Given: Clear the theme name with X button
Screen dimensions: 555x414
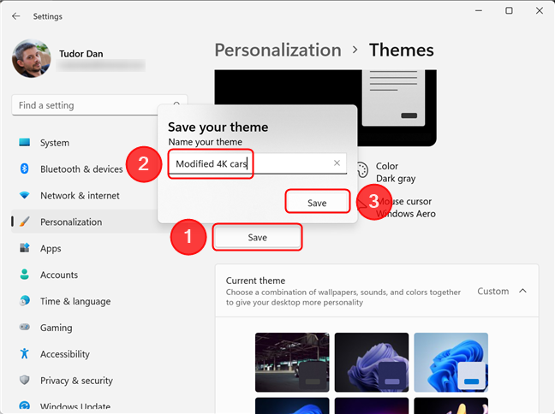Looking at the screenshot, I should pos(337,163).
